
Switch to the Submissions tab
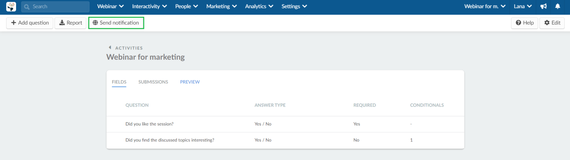153,82
